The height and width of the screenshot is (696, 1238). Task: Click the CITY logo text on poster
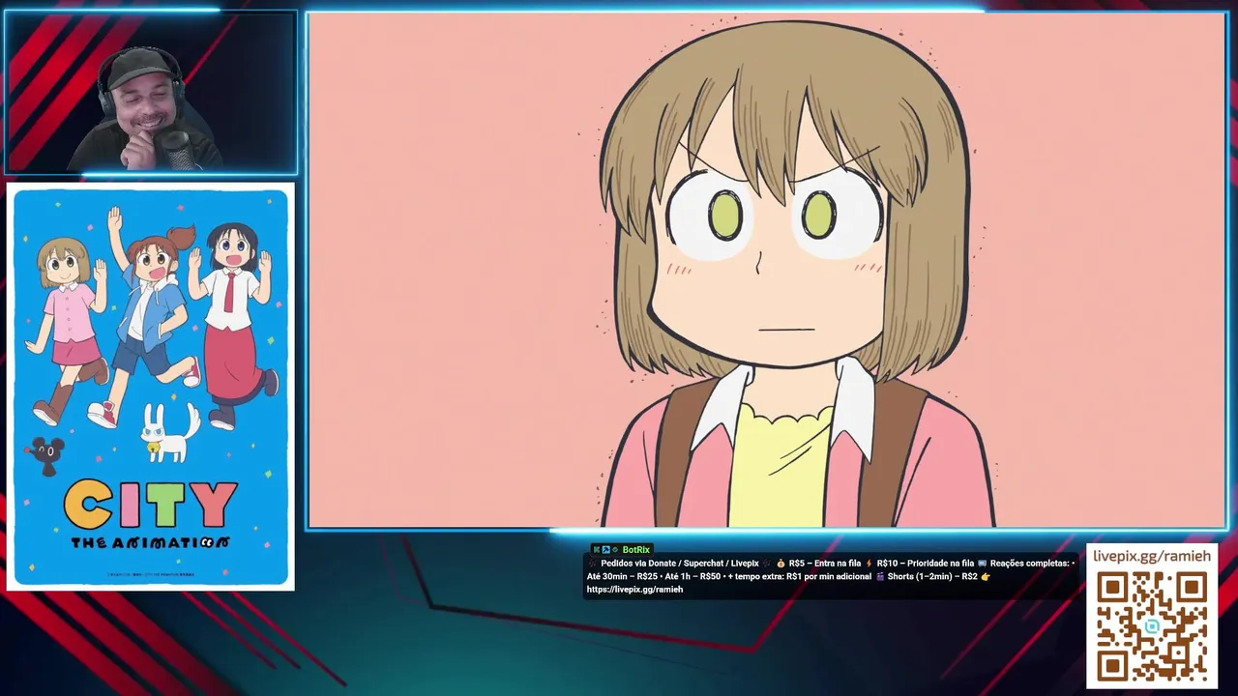tap(151, 503)
